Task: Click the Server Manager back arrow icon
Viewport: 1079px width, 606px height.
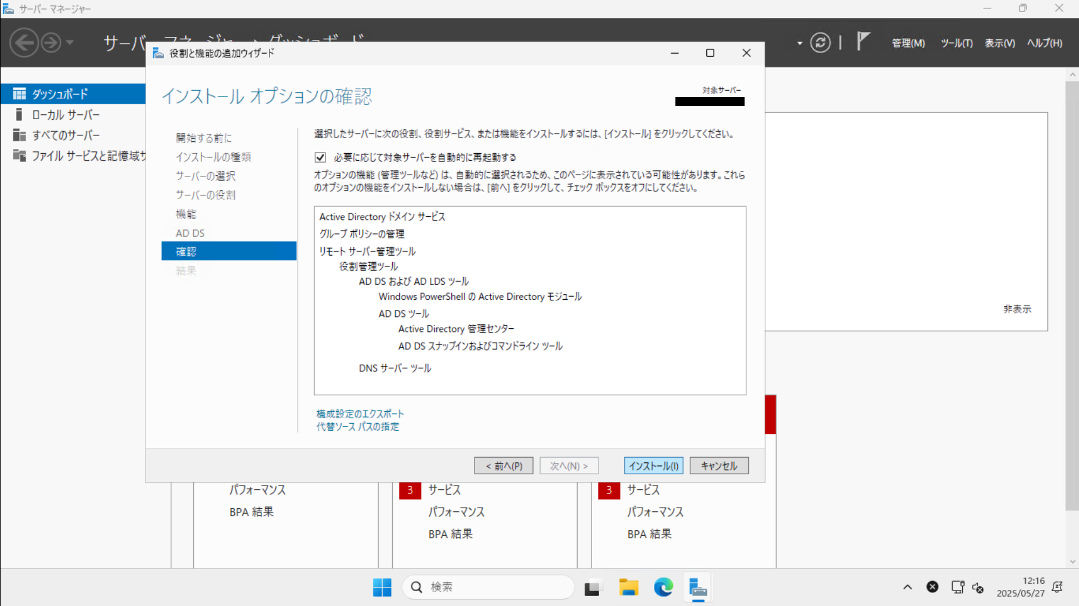Action: (24, 42)
